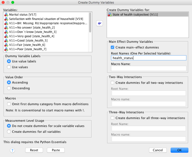
Task: Click the V11=Good variable icon
Action: point(6,40)
